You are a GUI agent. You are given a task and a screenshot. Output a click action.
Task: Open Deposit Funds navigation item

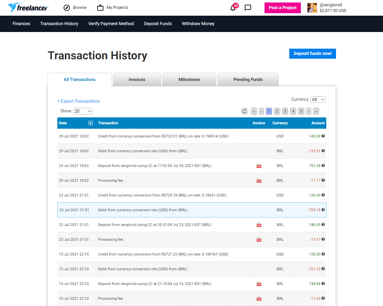(158, 24)
